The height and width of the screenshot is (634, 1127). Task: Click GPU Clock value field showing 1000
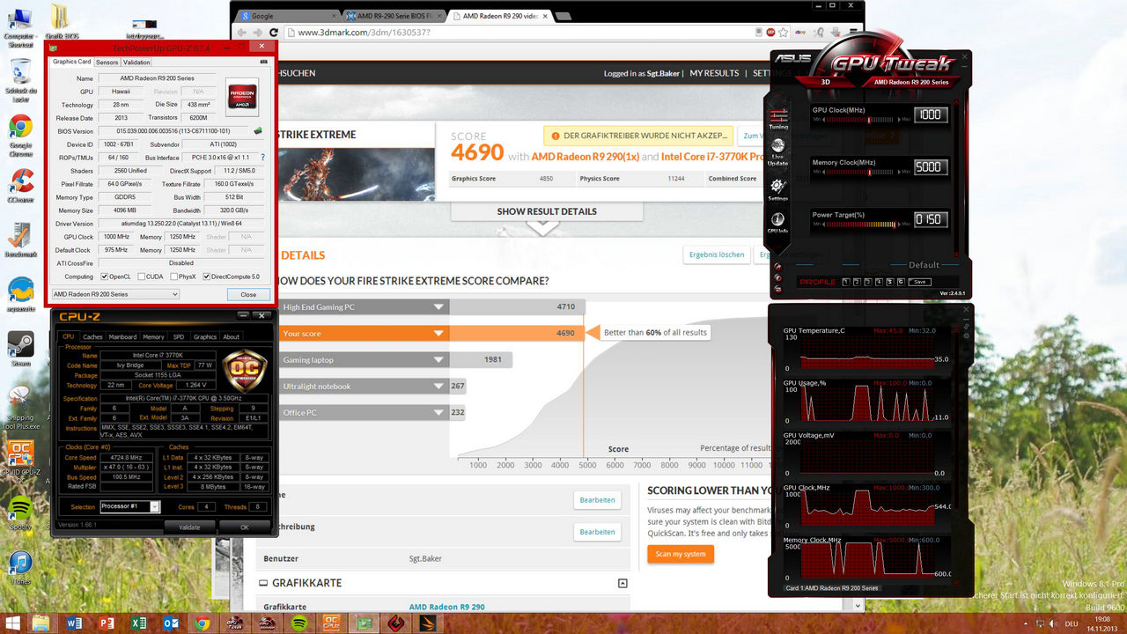929,114
